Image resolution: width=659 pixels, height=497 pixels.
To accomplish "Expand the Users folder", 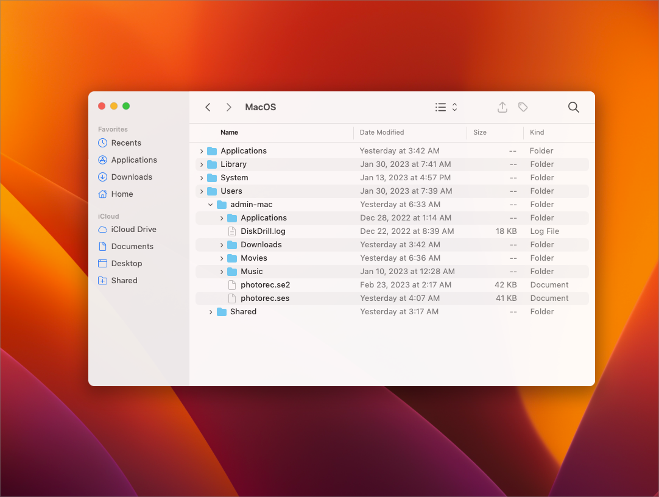I will [202, 191].
